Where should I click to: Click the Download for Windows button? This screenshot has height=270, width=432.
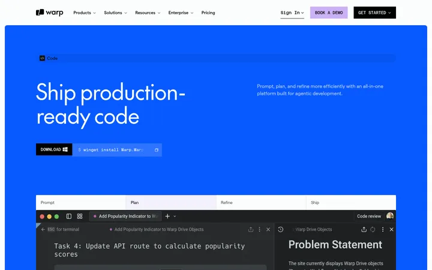click(x=54, y=149)
